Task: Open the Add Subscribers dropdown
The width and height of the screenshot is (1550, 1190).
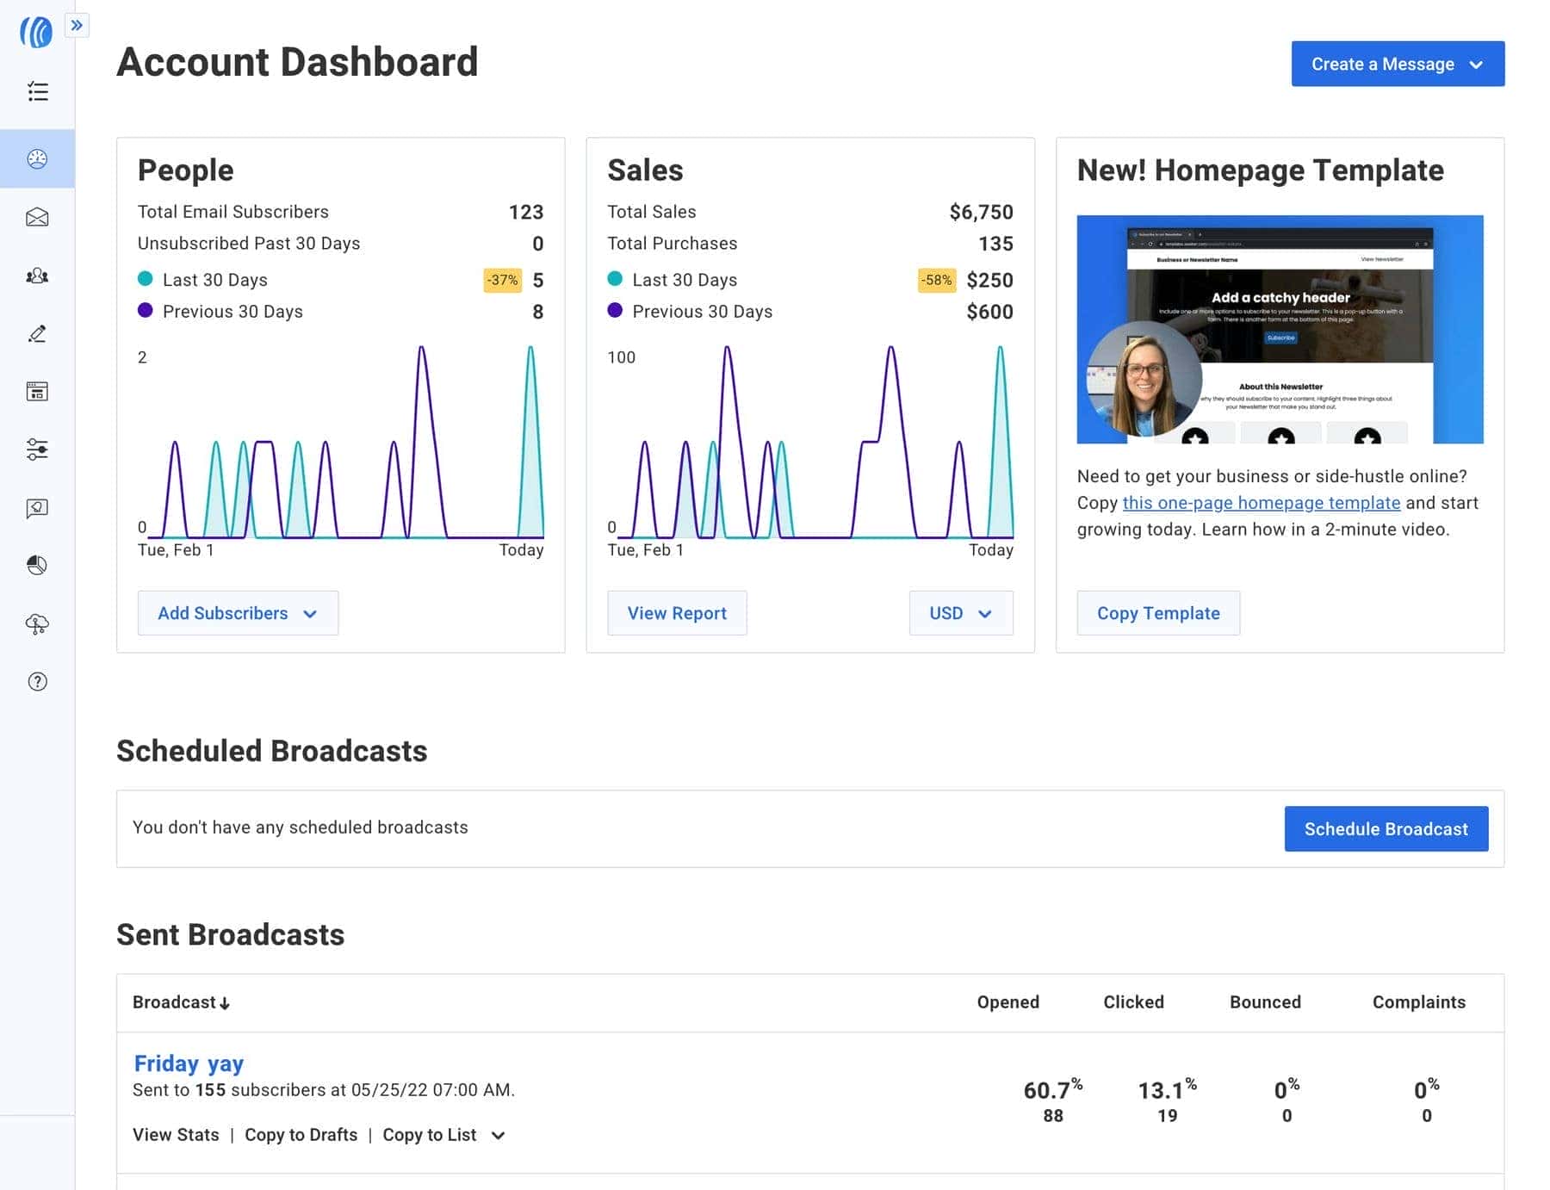Action: click(x=238, y=613)
